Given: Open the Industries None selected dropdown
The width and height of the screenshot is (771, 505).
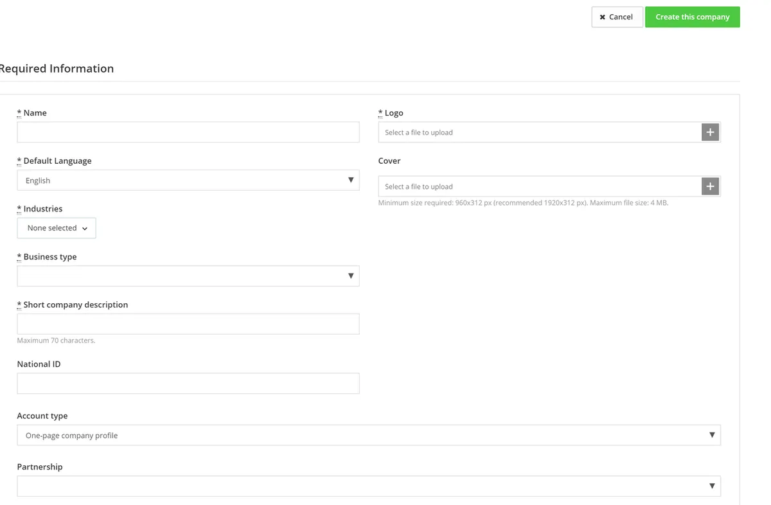Looking at the screenshot, I should click(57, 228).
